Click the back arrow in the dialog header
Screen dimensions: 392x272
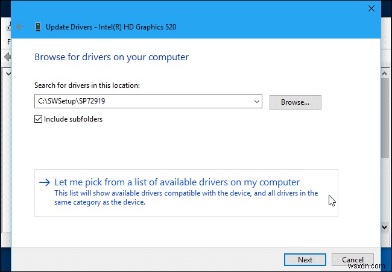(x=20, y=27)
